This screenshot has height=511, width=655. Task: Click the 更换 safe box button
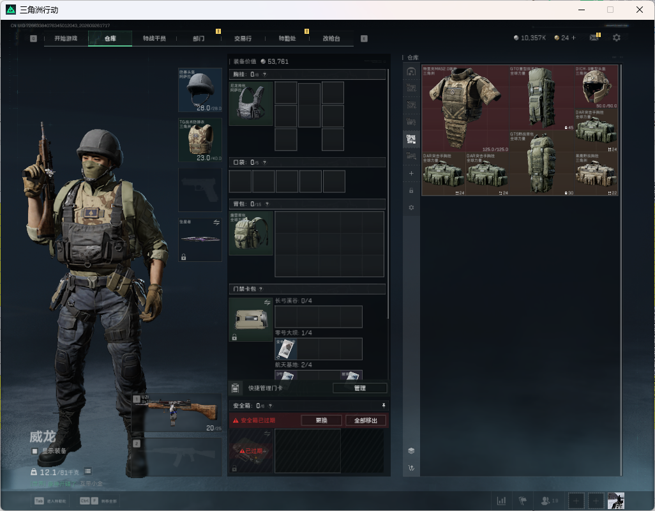click(321, 420)
